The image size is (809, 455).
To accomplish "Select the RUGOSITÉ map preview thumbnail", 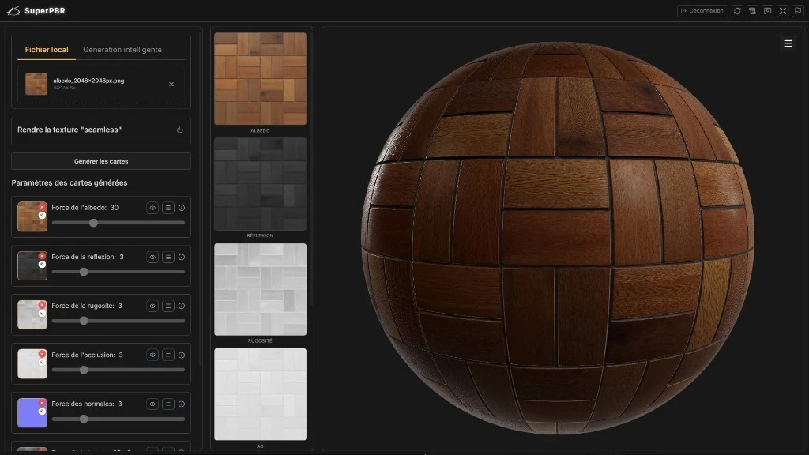I will tap(260, 289).
